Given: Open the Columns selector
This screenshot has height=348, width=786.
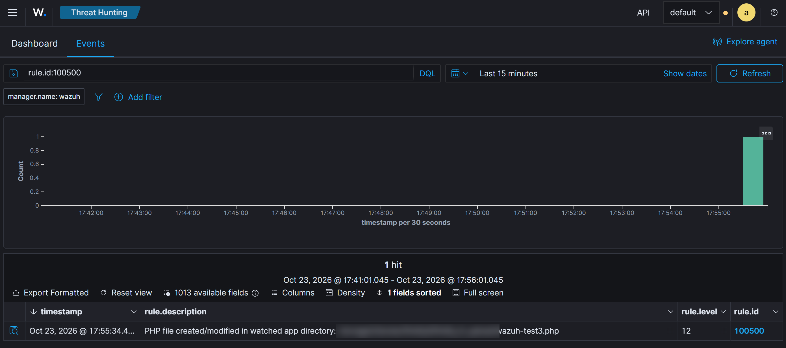Looking at the screenshot, I should click(293, 293).
